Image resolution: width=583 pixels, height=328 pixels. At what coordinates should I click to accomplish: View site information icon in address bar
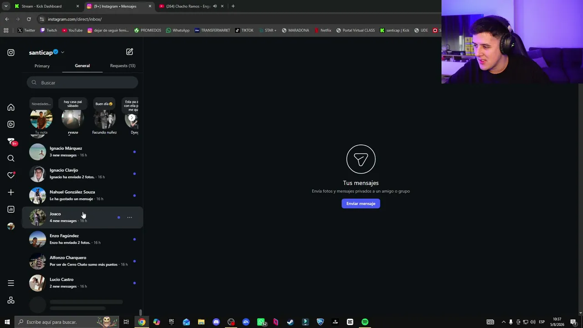(x=42, y=19)
